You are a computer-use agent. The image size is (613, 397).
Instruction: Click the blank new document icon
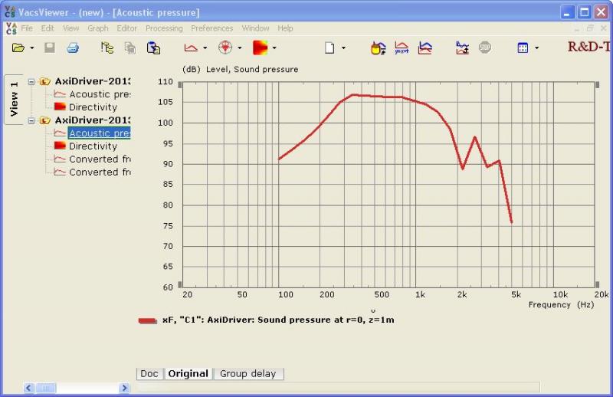coord(329,48)
